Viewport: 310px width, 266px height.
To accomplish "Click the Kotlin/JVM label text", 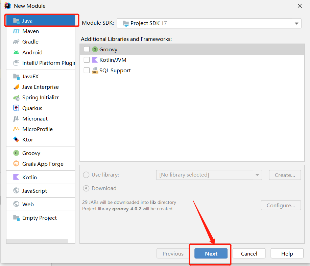I will 113,60.
